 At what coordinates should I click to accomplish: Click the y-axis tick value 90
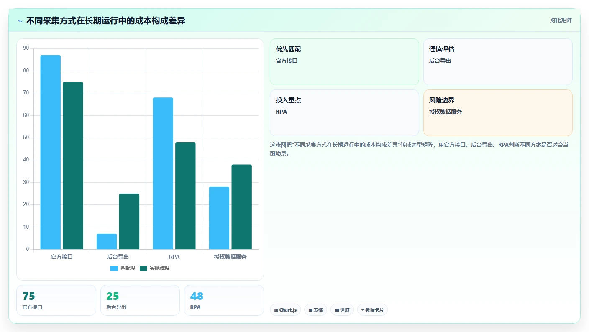tap(26, 48)
